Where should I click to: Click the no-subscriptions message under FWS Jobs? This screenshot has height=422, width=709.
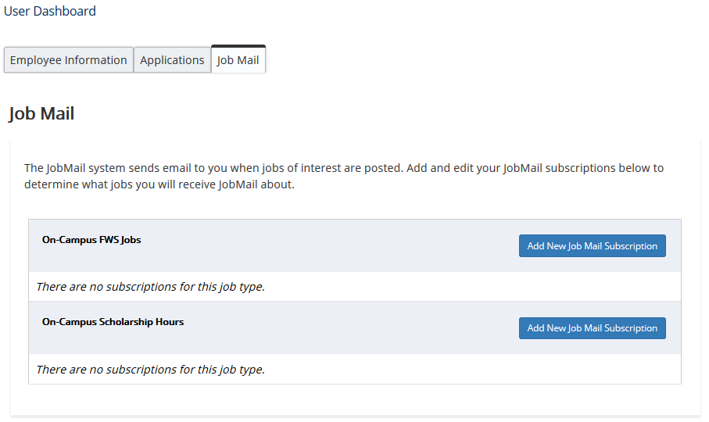[150, 287]
